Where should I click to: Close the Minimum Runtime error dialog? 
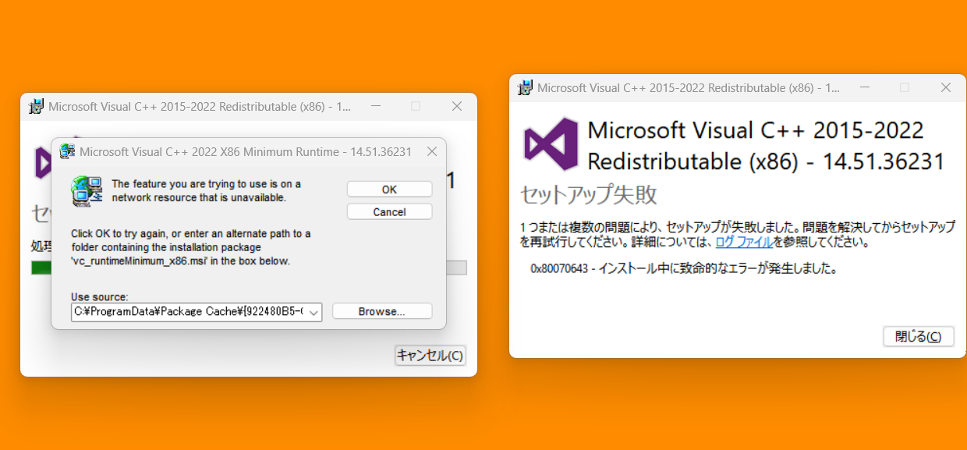(x=431, y=151)
